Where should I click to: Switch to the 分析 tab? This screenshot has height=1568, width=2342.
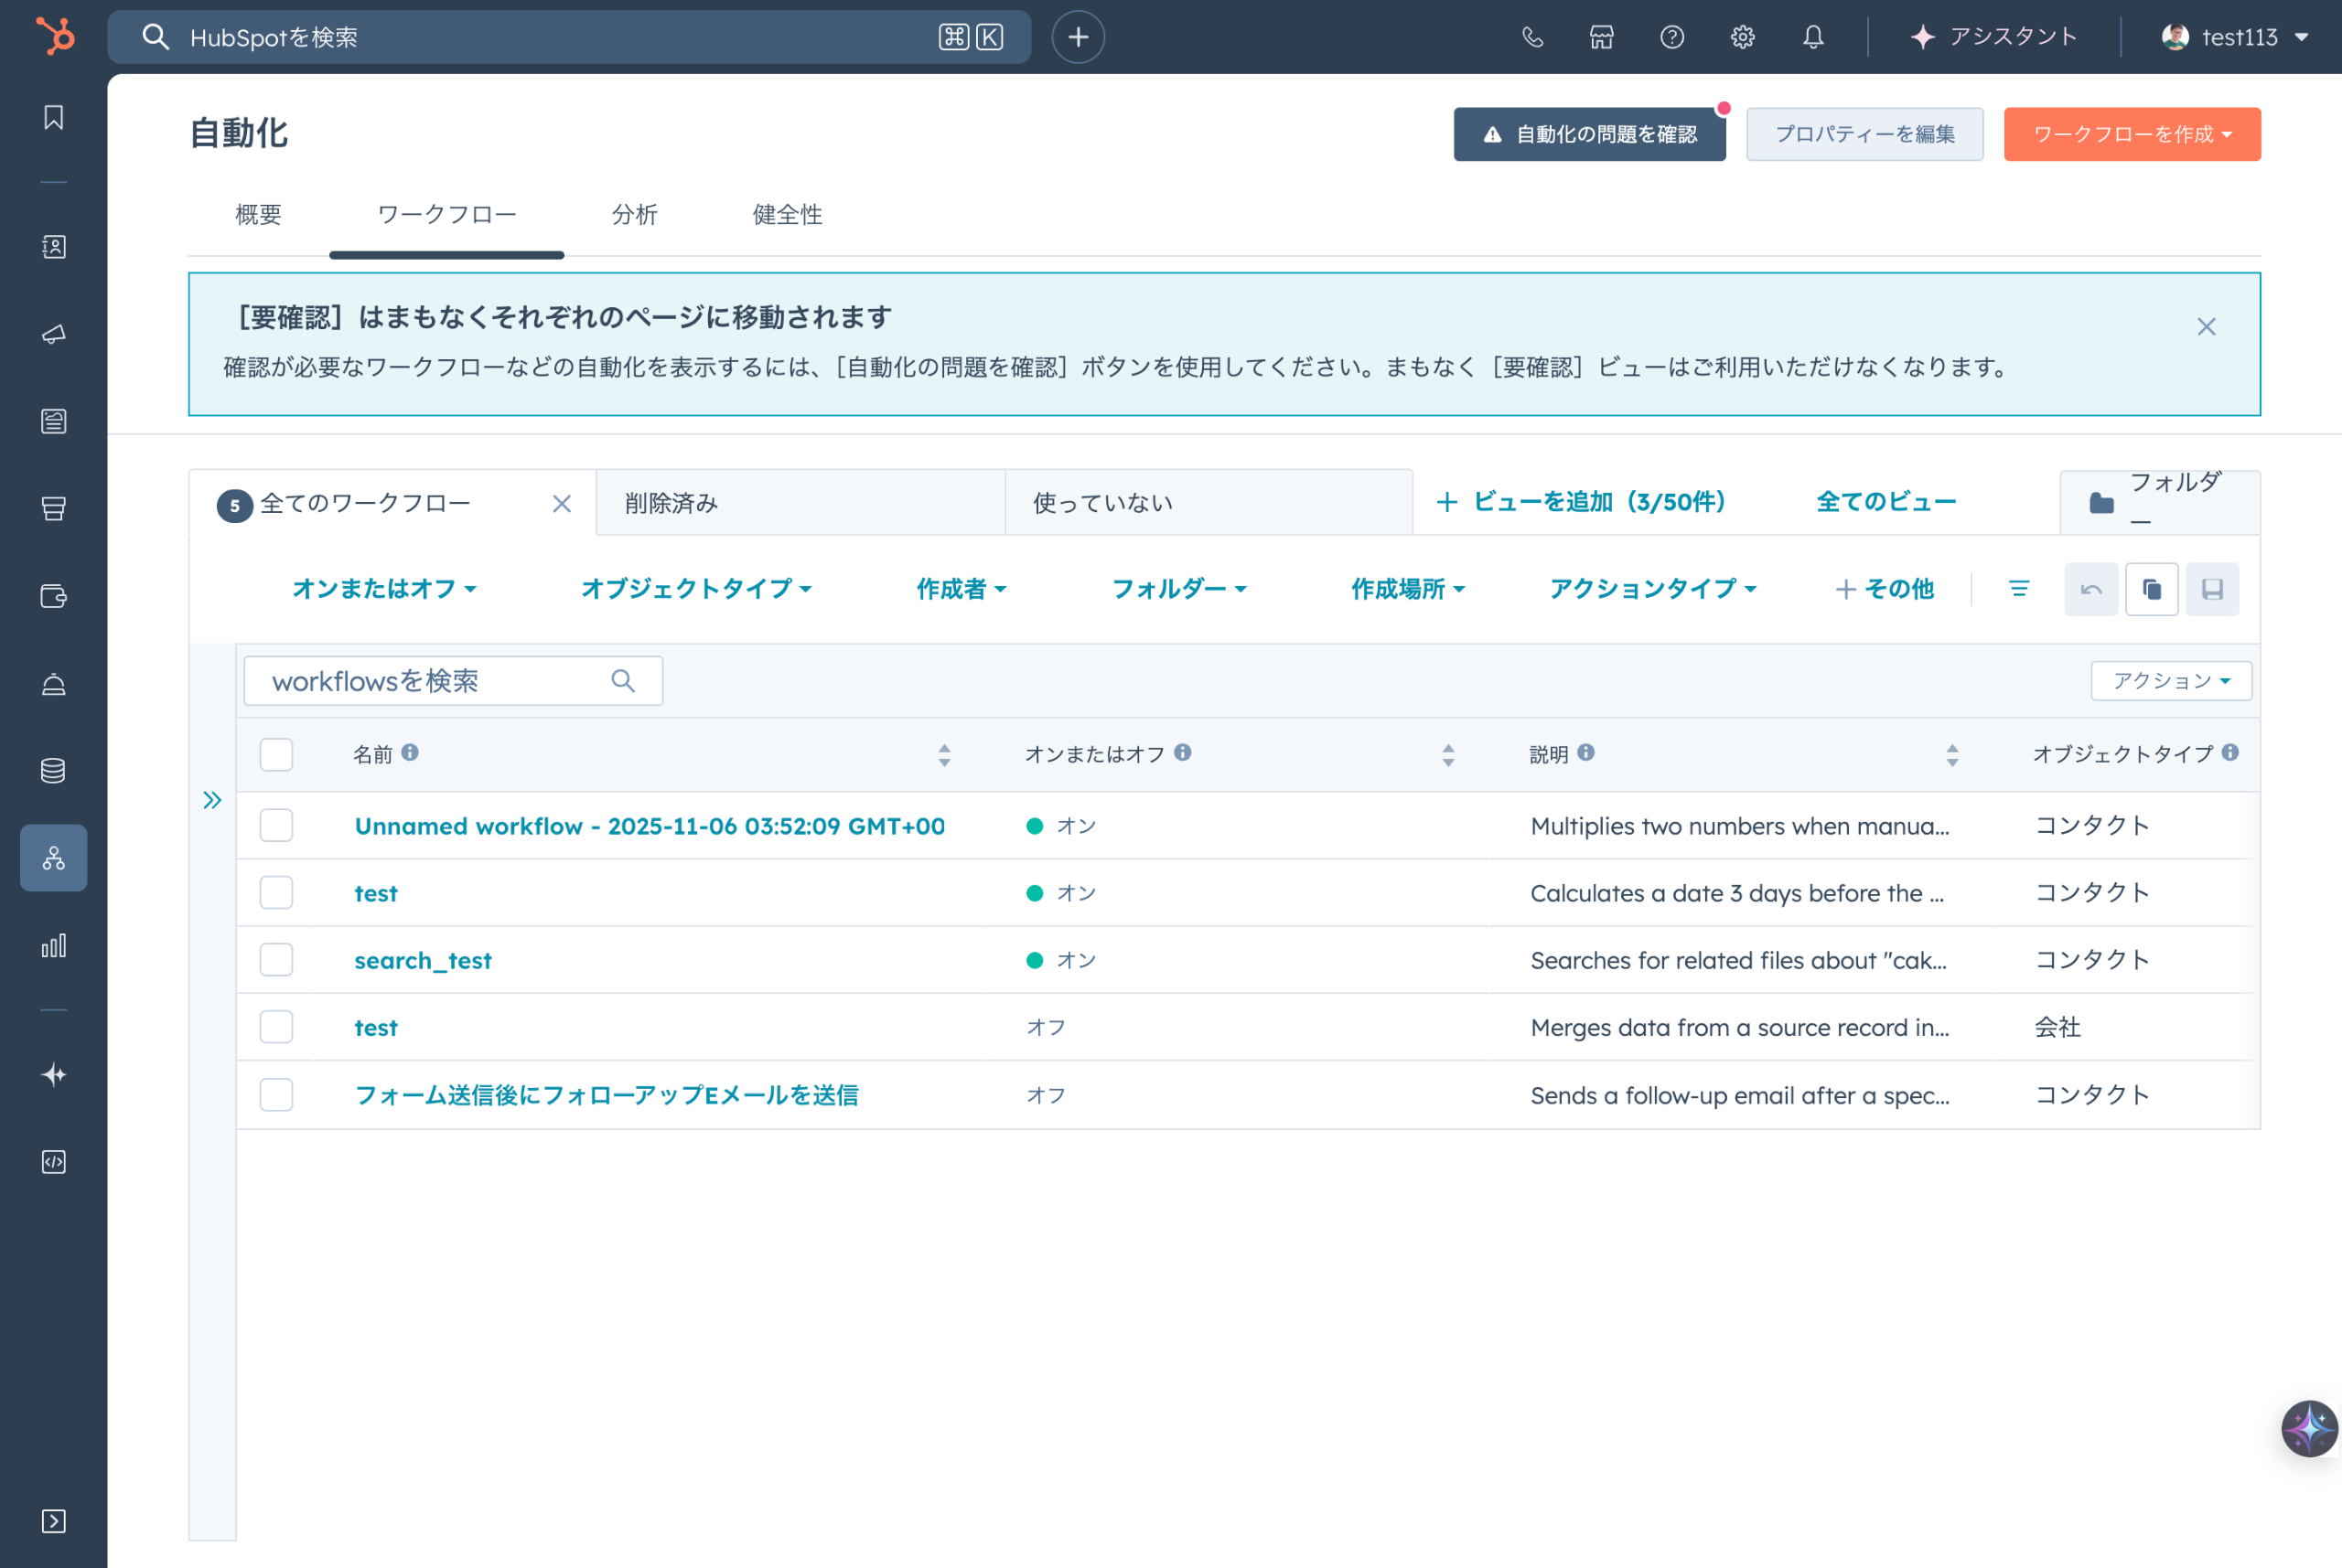pyautogui.click(x=634, y=214)
